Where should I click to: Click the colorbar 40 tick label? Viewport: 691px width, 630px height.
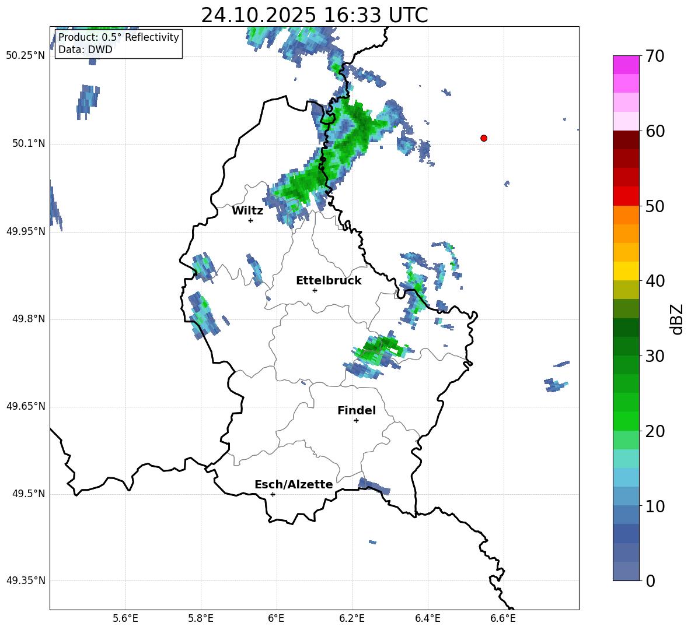pyautogui.click(x=655, y=281)
